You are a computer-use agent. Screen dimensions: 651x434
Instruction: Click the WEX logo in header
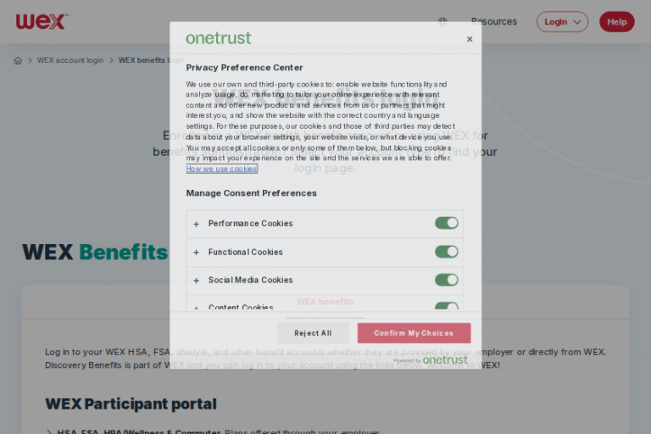41,21
